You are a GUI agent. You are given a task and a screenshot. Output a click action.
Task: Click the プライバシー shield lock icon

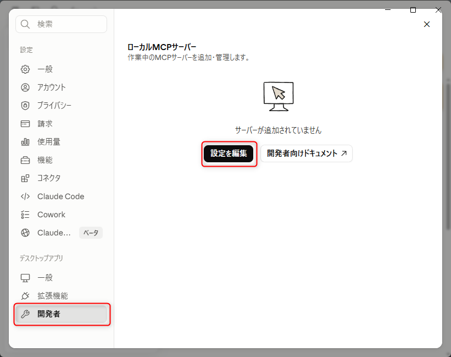[25, 106]
